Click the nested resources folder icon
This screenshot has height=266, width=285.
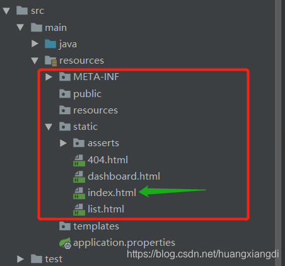pos(65,110)
